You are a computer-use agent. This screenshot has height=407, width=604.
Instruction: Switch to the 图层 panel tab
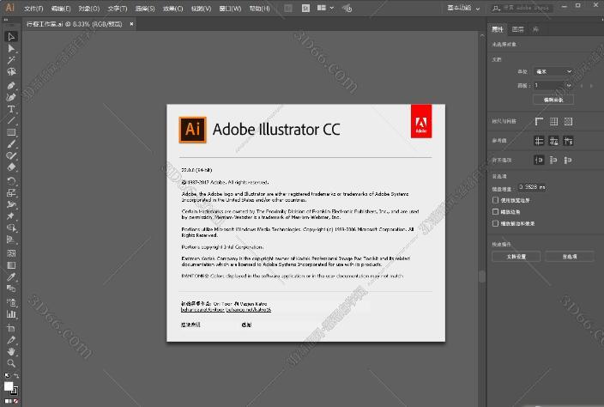pyautogui.click(x=517, y=29)
